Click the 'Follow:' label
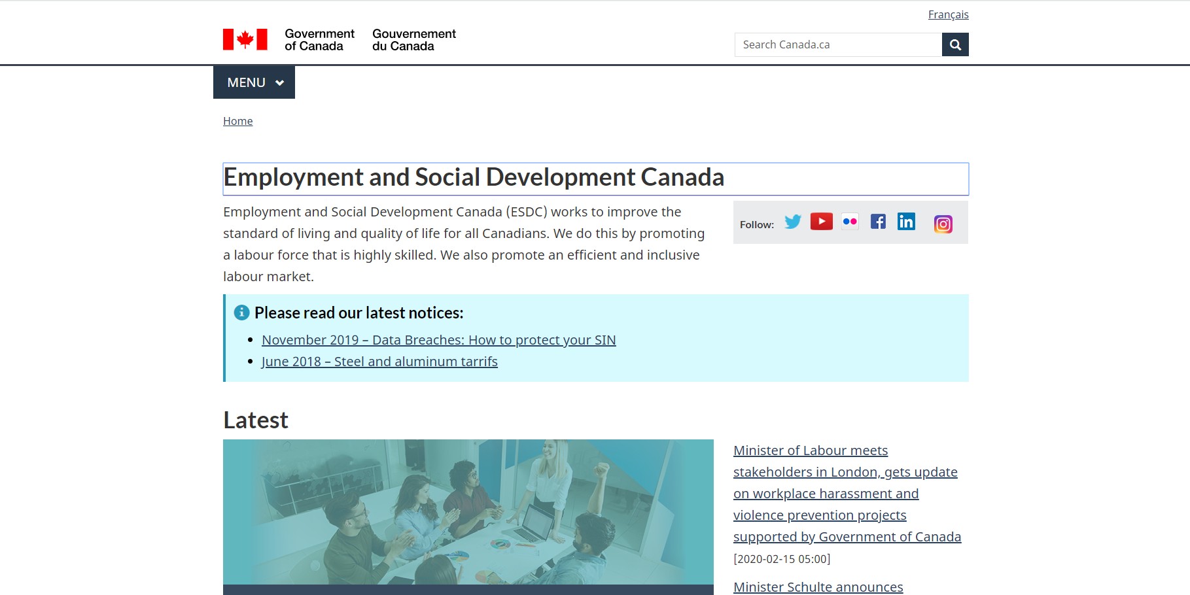 point(757,224)
